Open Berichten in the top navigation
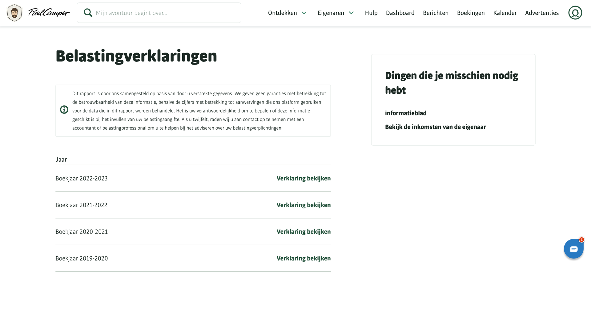The width and height of the screenshot is (591, 315). click(x=436, y=13)
